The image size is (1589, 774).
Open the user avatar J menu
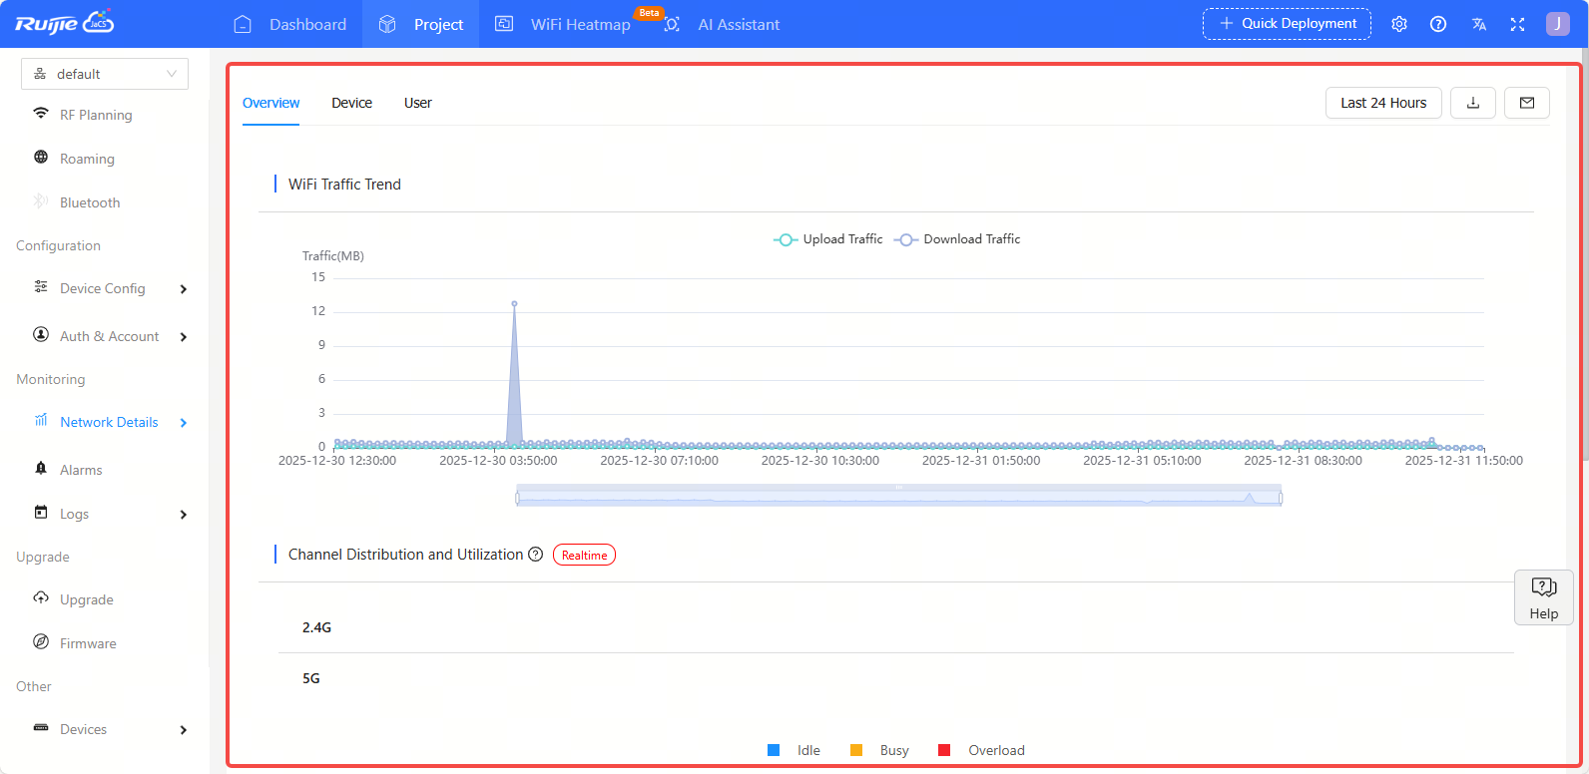pyautogui.click(x=1557, y=24)
